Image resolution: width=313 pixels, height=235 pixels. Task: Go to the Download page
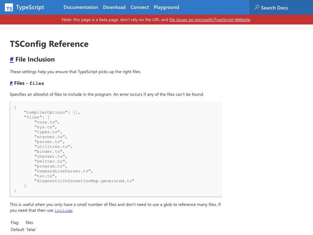(114, 7)
